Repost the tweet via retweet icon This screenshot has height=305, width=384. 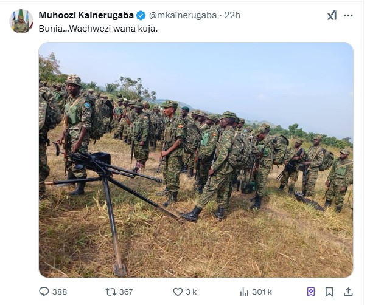coord(111,292)
